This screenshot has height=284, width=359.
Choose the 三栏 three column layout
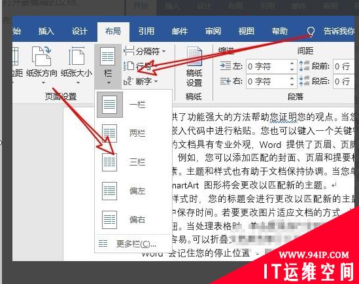coord(133,162)
